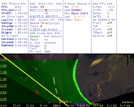The height and width of the screenshot is (107, 134).
Task: Click the CrTilt value -35
Action: click(110, 10)
